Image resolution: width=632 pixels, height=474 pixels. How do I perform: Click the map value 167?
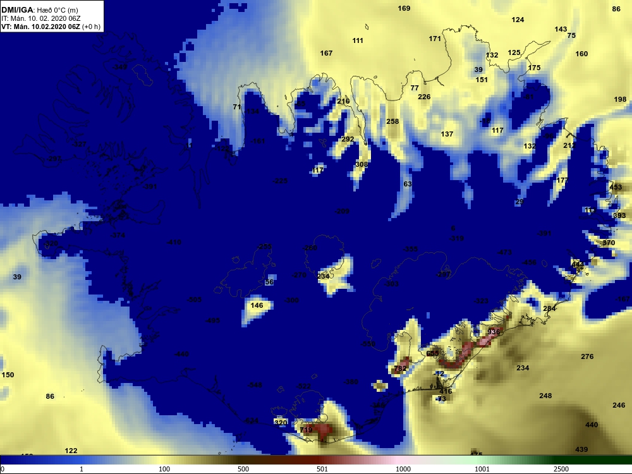(x=326, y=53)
